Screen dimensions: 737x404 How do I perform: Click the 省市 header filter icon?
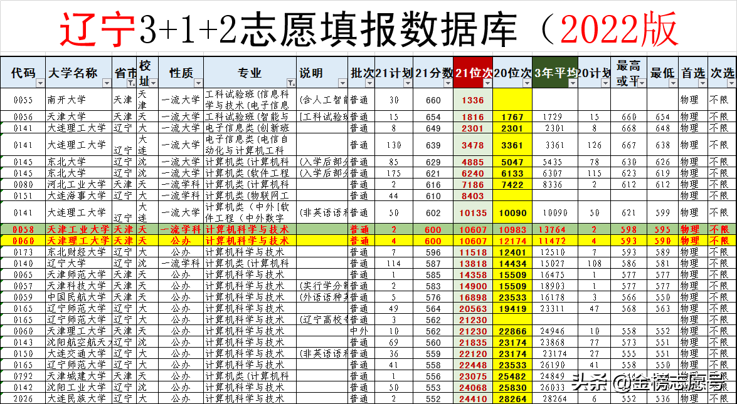click(x=130, y=82)
